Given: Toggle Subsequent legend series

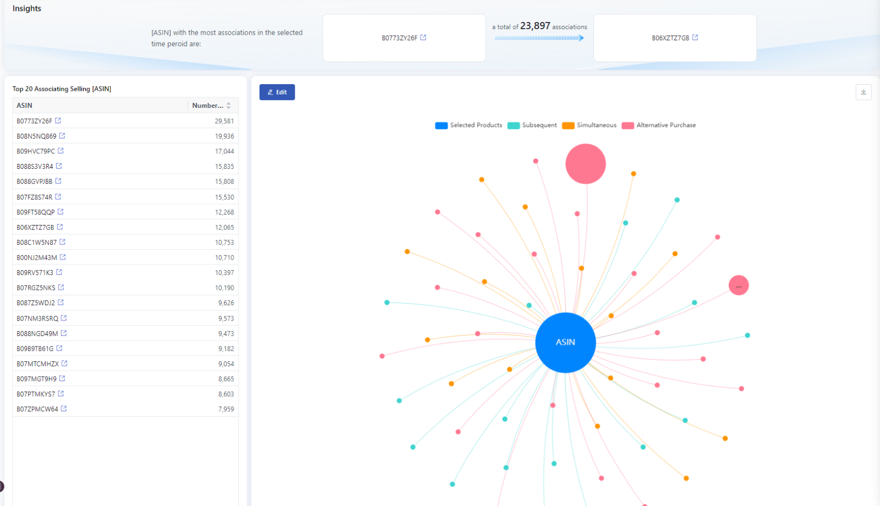Looking at the screenshot, I should (532, 125).
